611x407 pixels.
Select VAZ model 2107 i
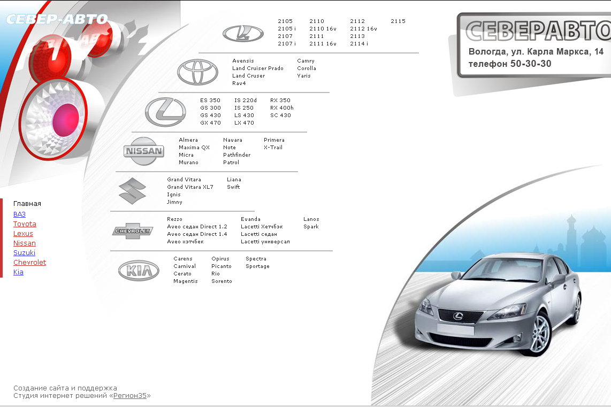tap(287, 44)
